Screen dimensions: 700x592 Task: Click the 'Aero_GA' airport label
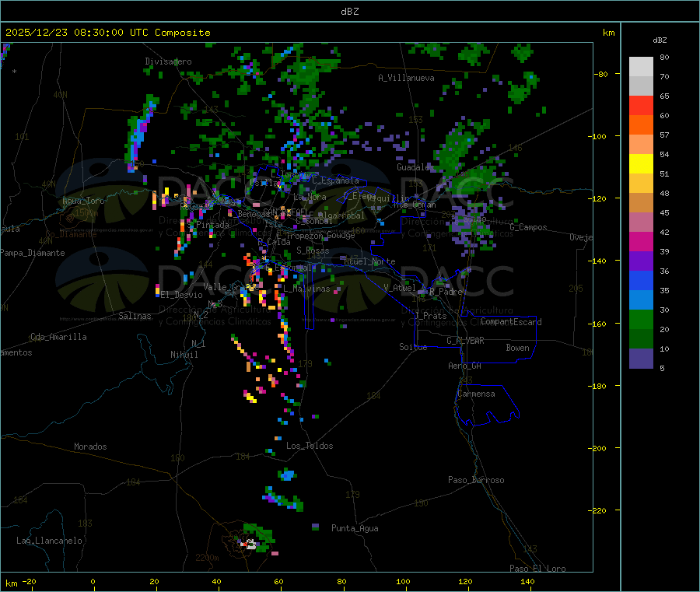pyautogui.click(x=465, y=366)
